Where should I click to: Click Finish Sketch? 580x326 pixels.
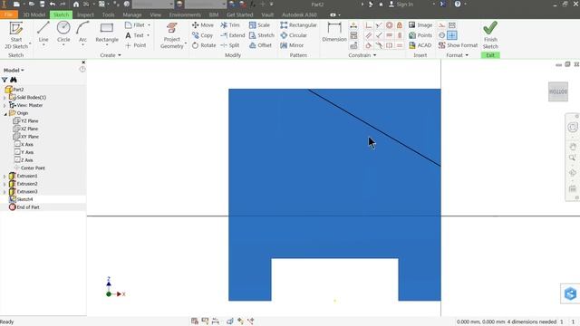(x=490, y=35)
